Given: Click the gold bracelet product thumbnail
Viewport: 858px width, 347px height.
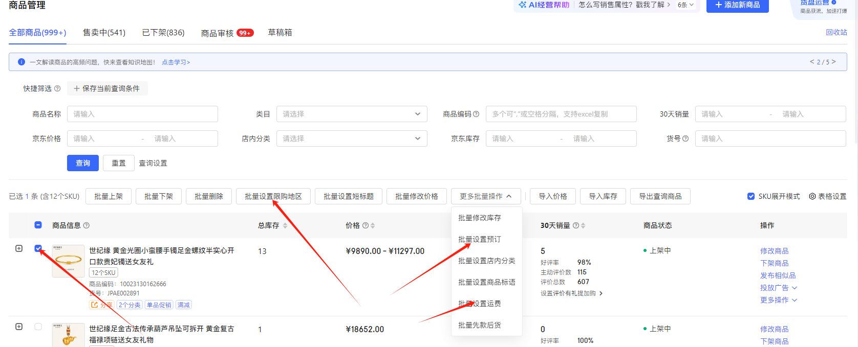Looking at the screenshot, I should click(69, 261).
